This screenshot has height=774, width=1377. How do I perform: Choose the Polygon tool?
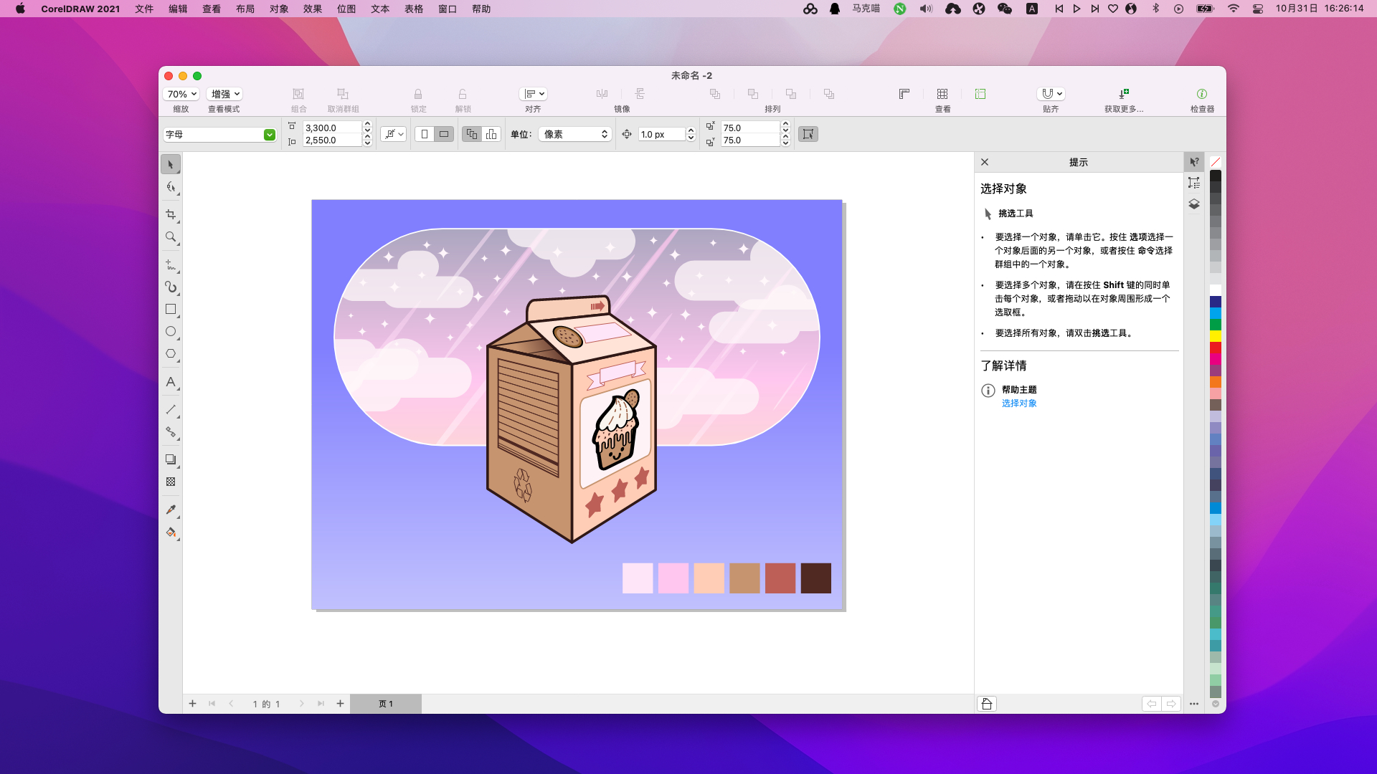[171, 354]
